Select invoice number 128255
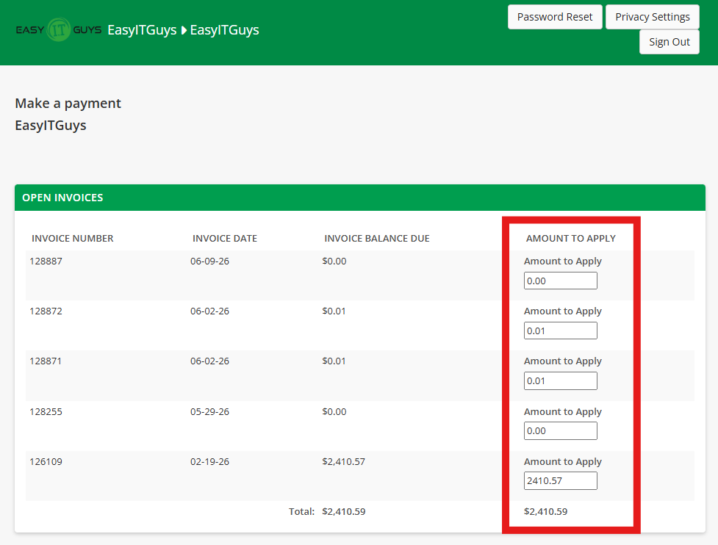 pos(46,412)
